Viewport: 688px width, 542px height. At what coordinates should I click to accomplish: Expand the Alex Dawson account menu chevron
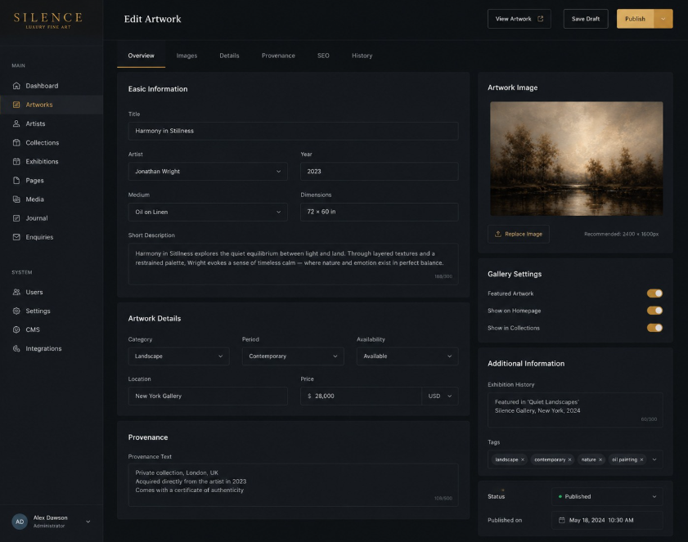tap(88, 522)
